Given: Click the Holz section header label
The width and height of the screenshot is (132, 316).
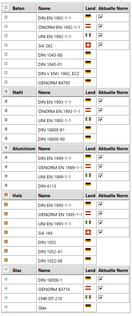Looking at the screenshot, I should point(17,196).
